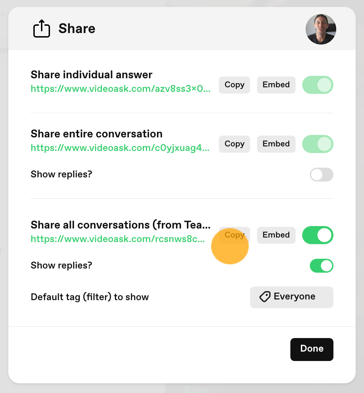The image size is (364, 393).
Task: Click the Done button
Action: coord(312,350)
